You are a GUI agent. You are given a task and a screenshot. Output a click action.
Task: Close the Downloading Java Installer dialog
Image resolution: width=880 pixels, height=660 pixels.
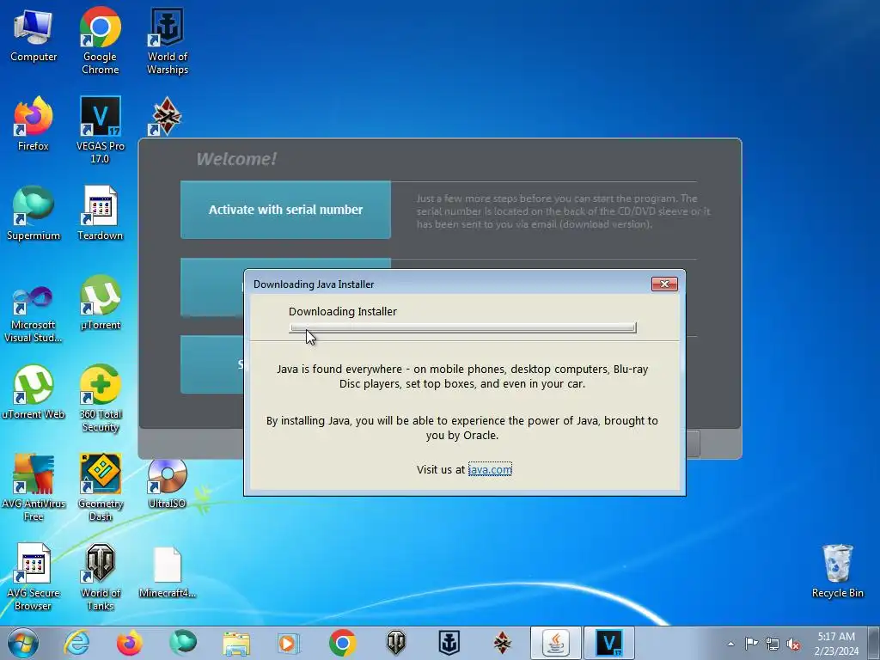664,284
